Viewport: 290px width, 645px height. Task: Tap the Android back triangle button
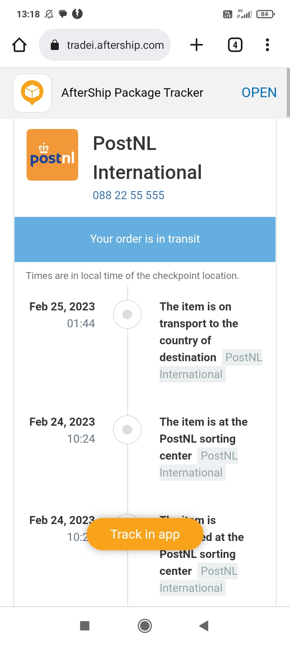204,626
